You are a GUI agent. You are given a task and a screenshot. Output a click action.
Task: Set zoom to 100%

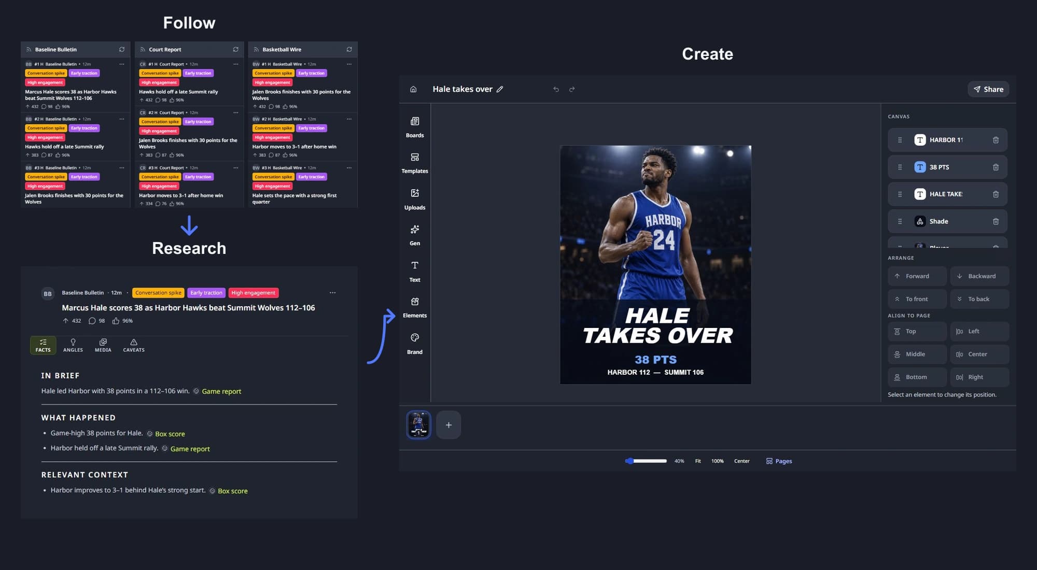click(717, 461)
